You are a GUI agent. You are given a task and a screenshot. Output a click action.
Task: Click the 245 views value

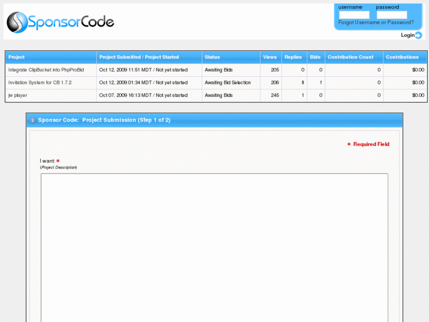(275, 95)
